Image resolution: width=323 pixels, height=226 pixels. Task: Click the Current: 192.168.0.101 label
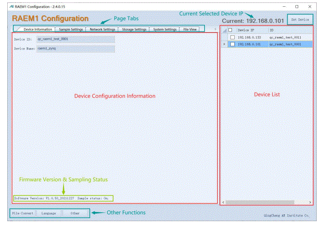pos(253,21)
